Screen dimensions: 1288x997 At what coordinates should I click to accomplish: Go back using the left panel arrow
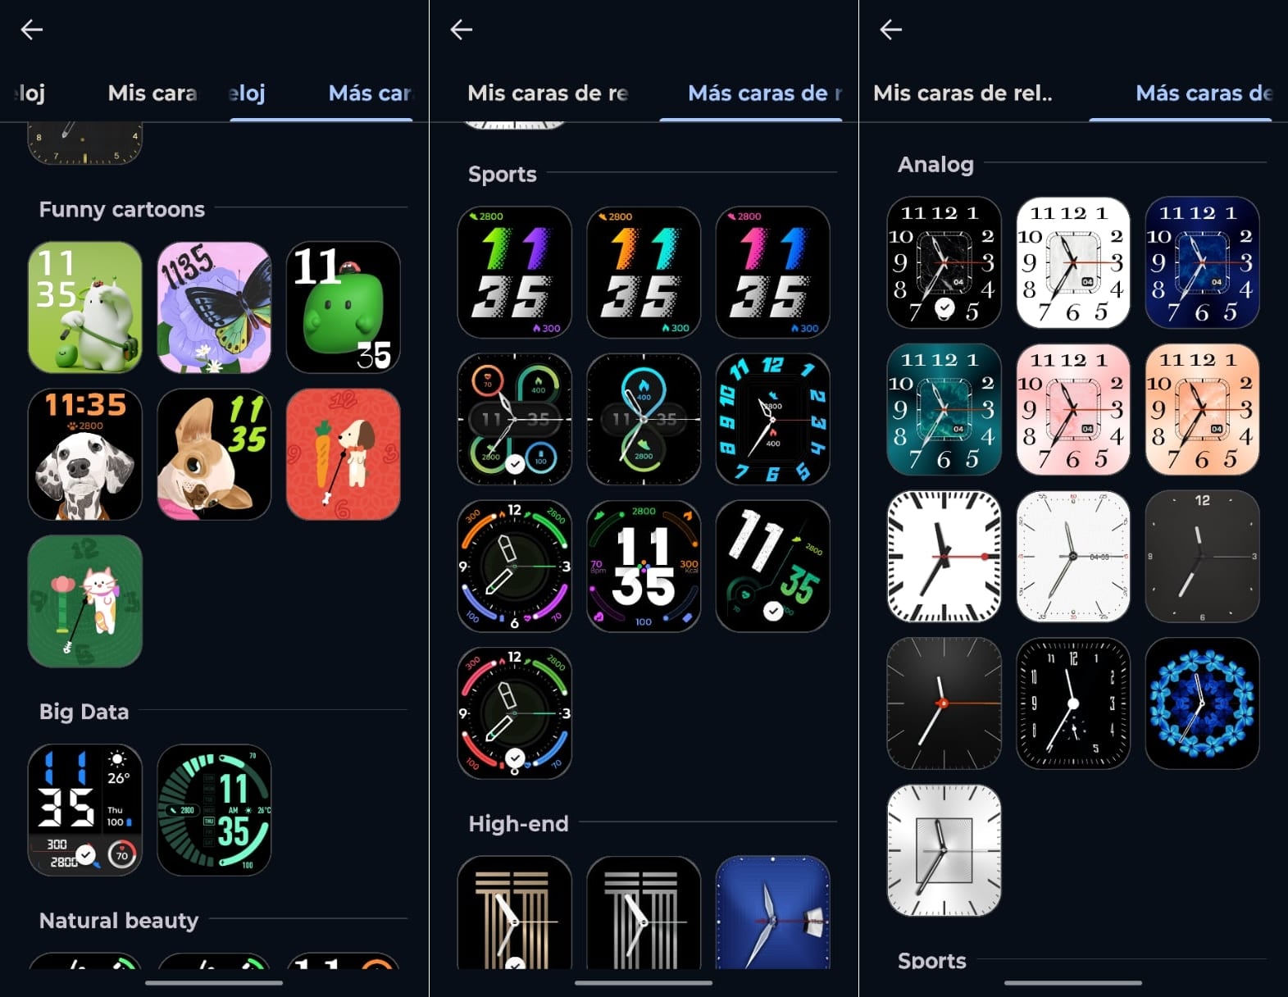click(32, 30)
